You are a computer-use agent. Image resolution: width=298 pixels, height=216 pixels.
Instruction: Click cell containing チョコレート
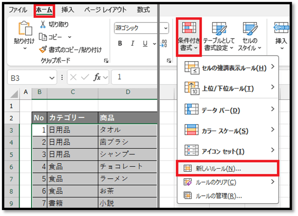coord(127,166)
